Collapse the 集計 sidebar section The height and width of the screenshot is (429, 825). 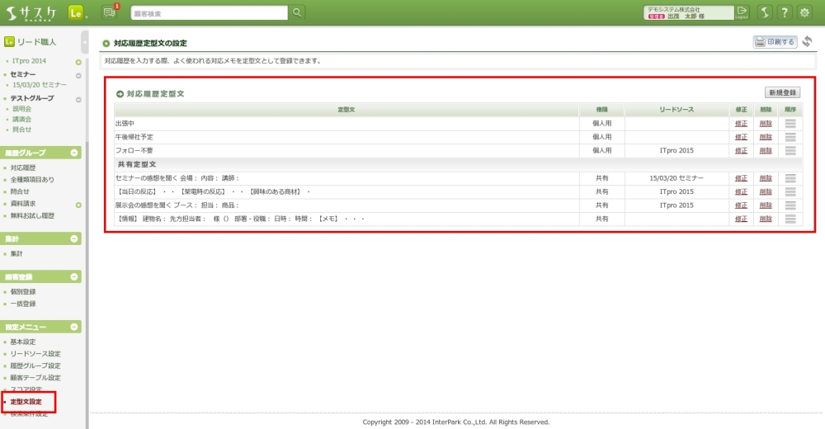click(75, 238)
